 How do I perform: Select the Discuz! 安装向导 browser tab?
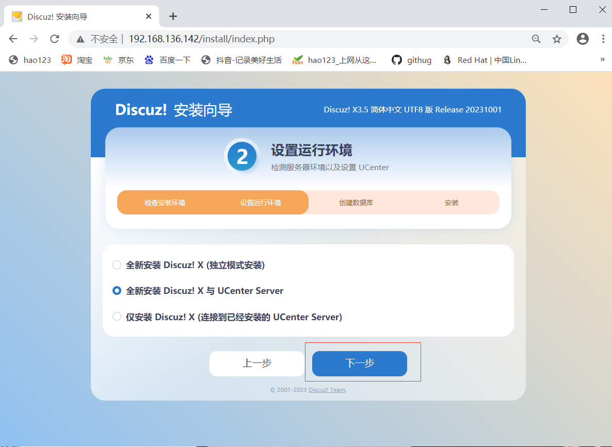pos(81,16)
